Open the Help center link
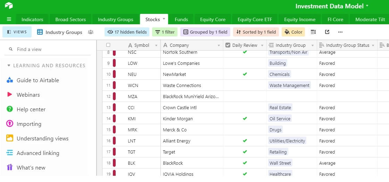The width and height of the screenshot is (389, 182). [31, 109]
